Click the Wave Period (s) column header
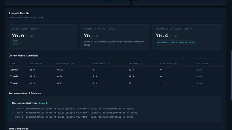The height and width of the screenshot is (130, 232). [101, 64]
